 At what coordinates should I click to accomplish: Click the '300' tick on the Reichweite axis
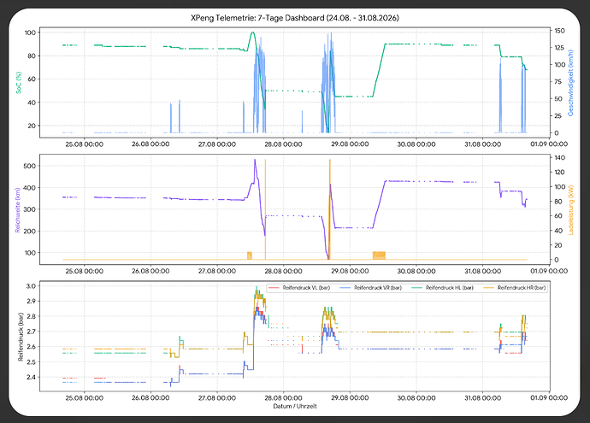pyautogui.click(x=30, y=209)
